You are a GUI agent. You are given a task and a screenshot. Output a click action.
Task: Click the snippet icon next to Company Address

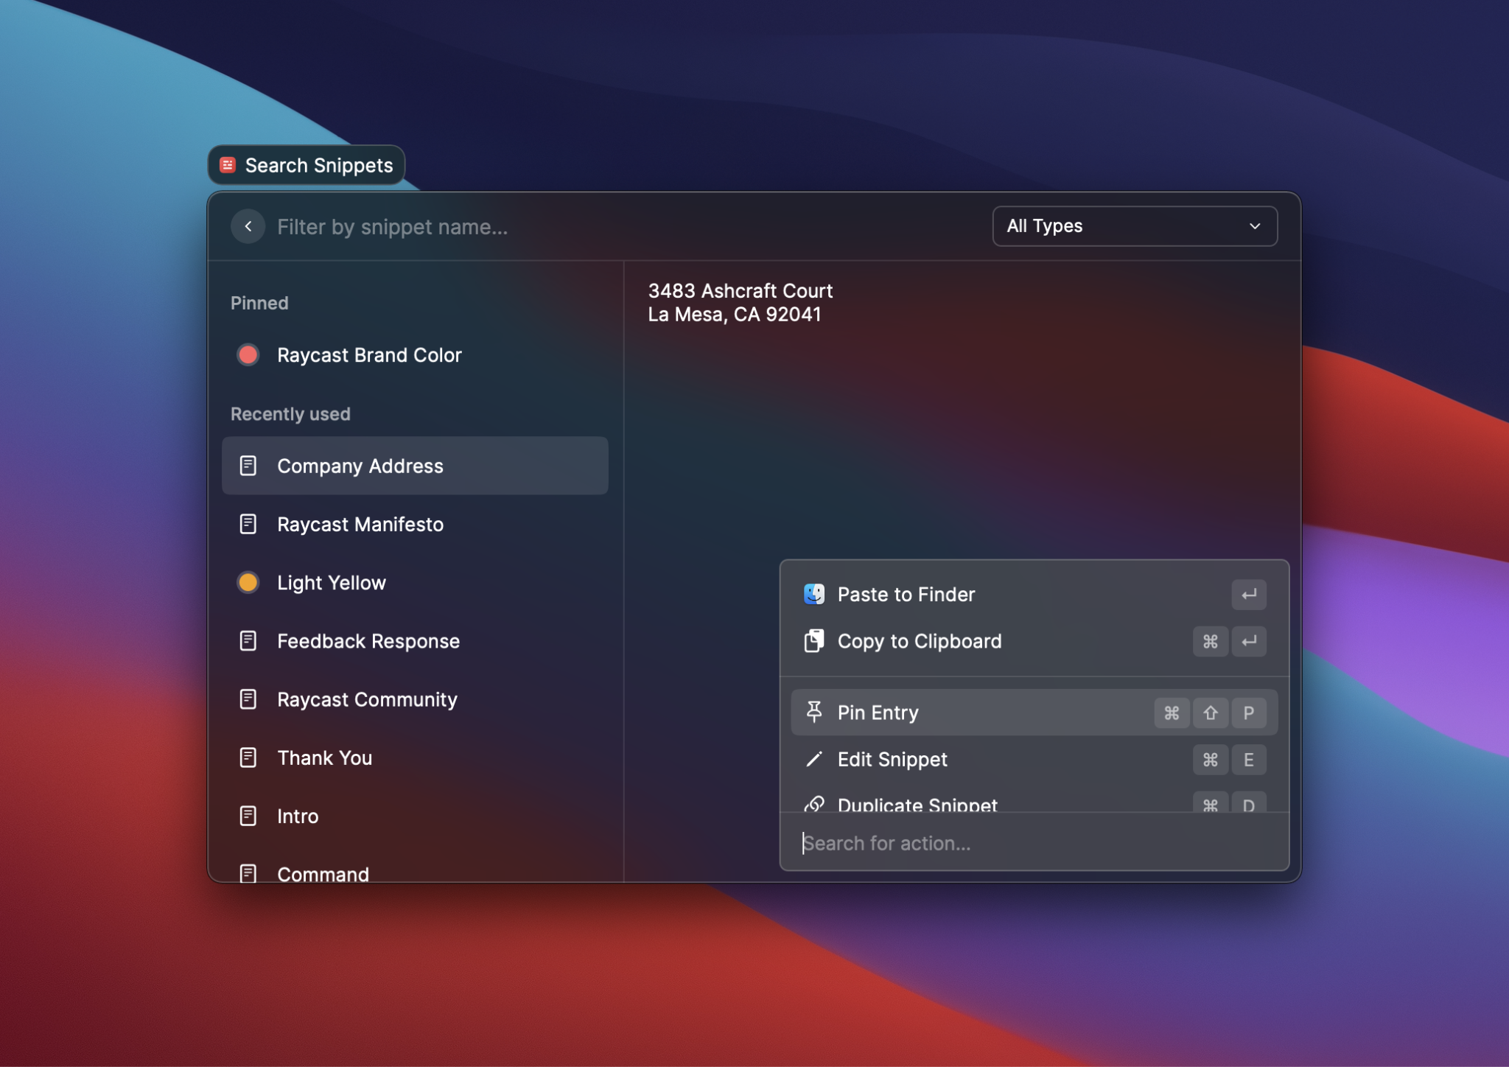click(x=248, y=465)
